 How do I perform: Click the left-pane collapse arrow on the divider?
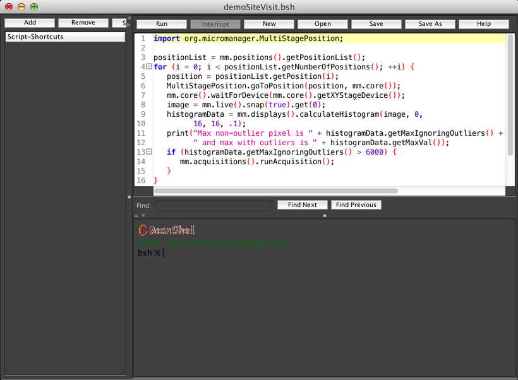pyautogui.click(x=129, y=18)
